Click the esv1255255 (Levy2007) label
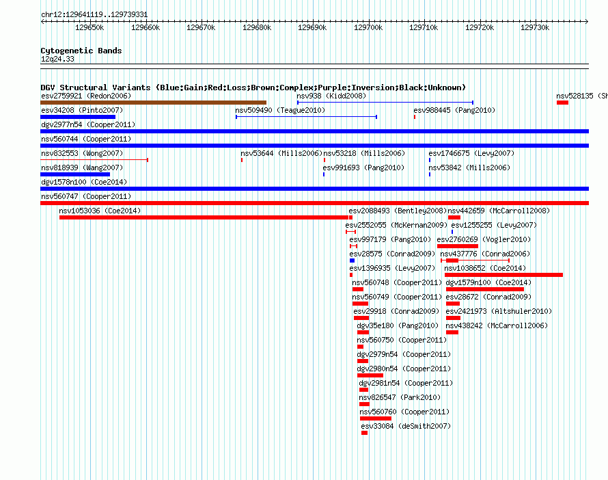The image size is (608, 480). (494, 225)
